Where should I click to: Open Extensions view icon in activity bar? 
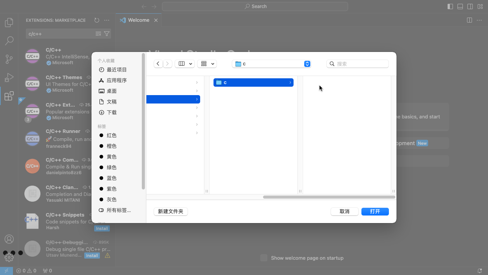pos(9,96)
